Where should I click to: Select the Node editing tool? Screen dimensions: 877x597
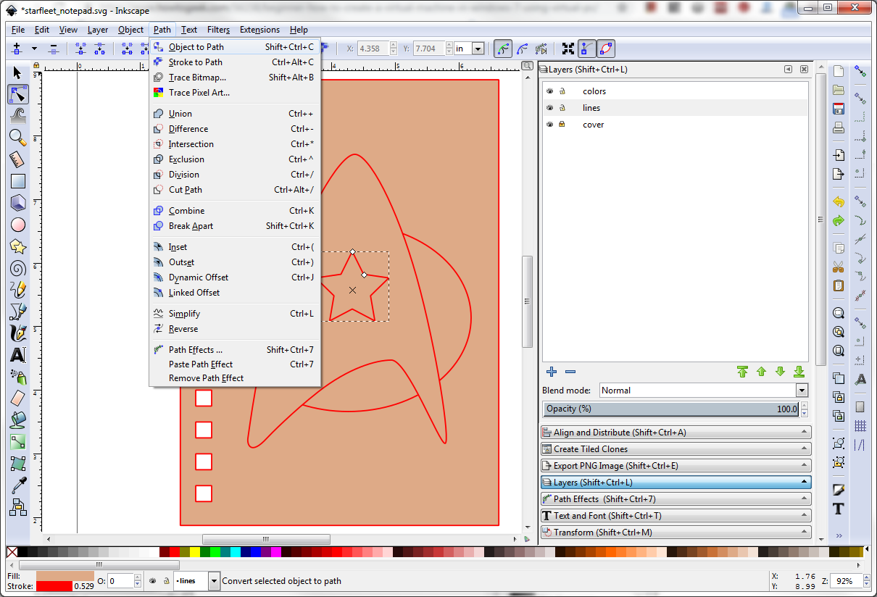click(18, 94)
